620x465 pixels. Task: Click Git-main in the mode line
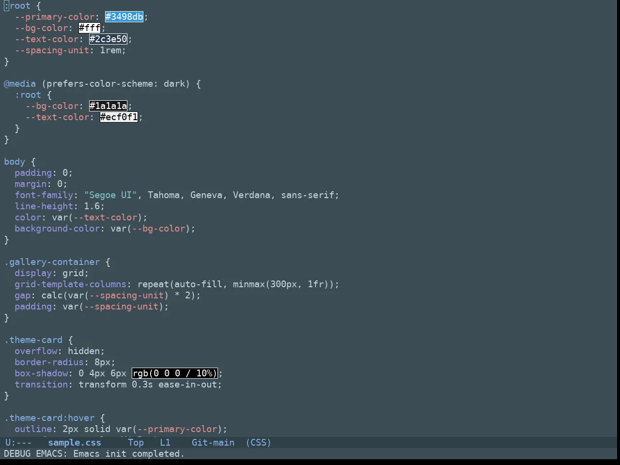pyautogui.click(x=213, y=443)
